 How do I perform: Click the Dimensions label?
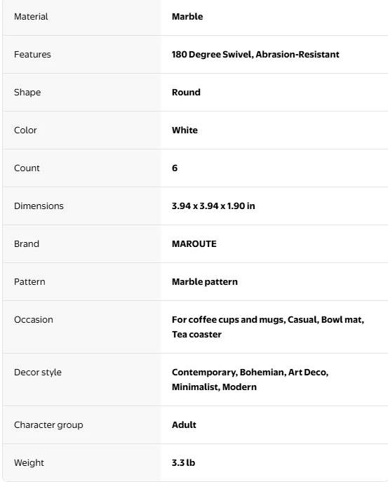pyautogui.click(x=39, y=206)
